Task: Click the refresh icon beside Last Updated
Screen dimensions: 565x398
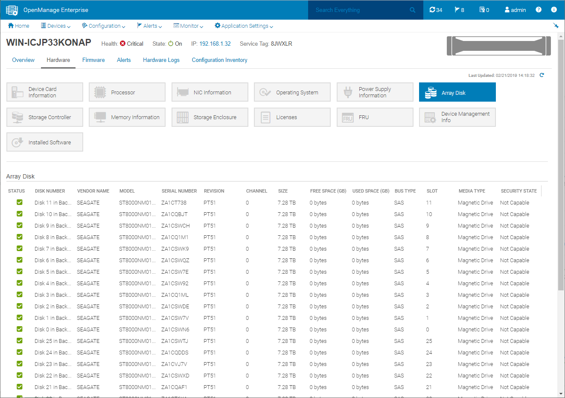Action: tap(542, 75)
